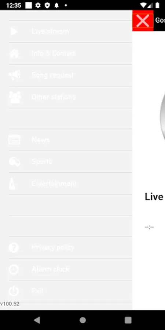The height and width of the screenshot is (330, 165).
Task: Tap the people icon for Other stations
Action: click(15, 97)
